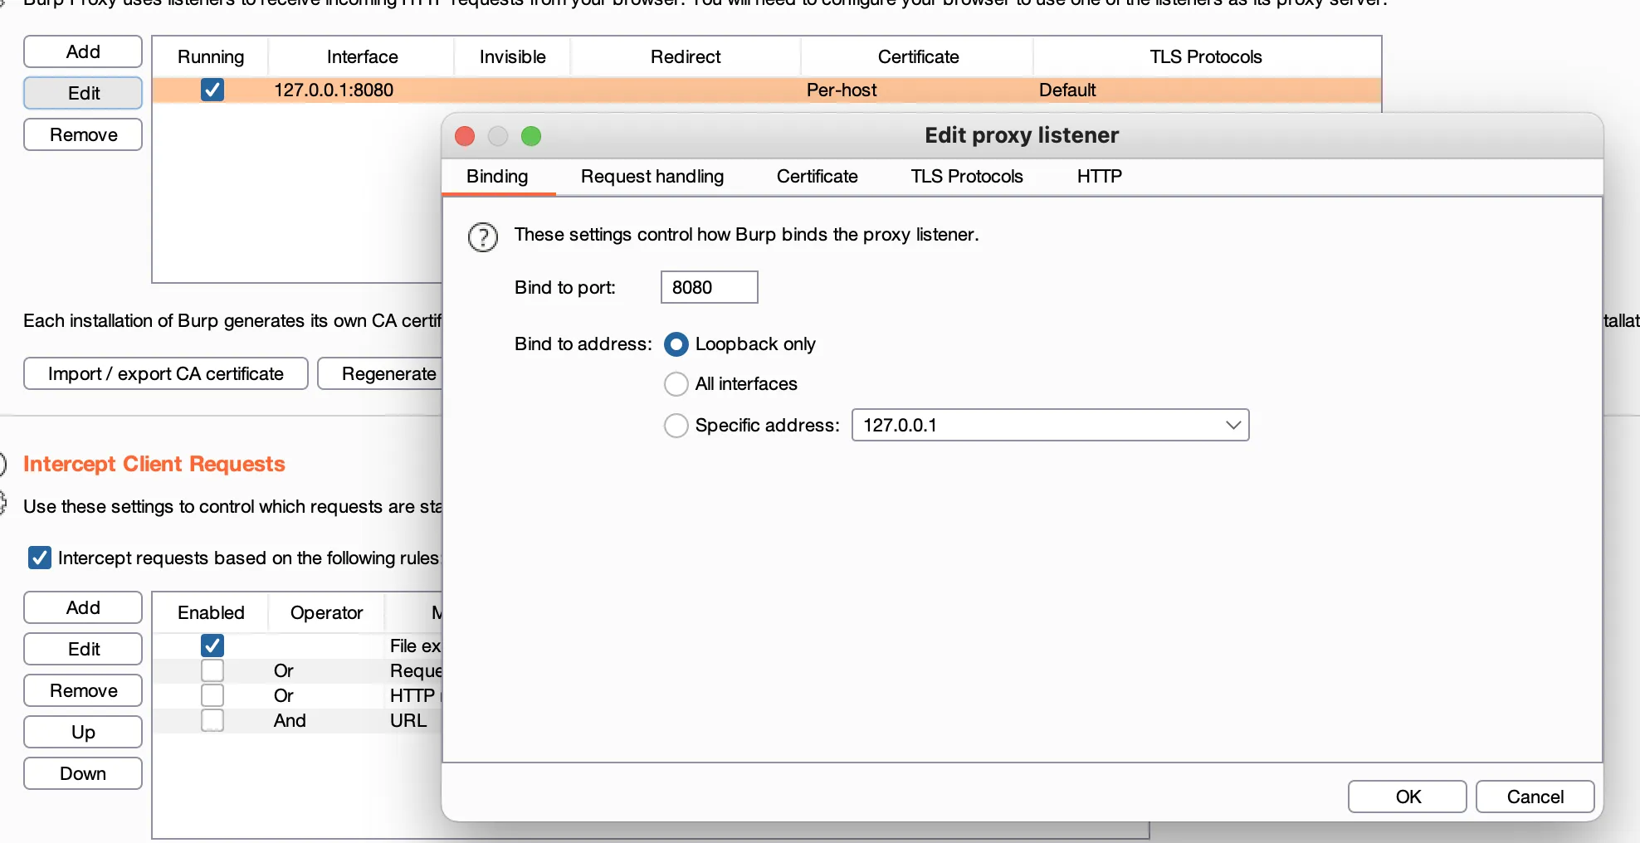Switch to the Request handling tab
Screen dimensions: 1640x843
[652, 177]
